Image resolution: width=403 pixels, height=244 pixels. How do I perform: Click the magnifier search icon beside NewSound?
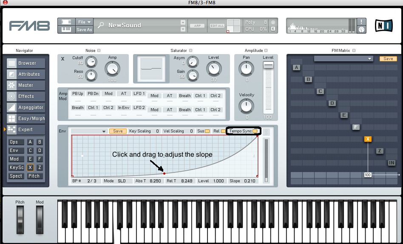[101, 25]
